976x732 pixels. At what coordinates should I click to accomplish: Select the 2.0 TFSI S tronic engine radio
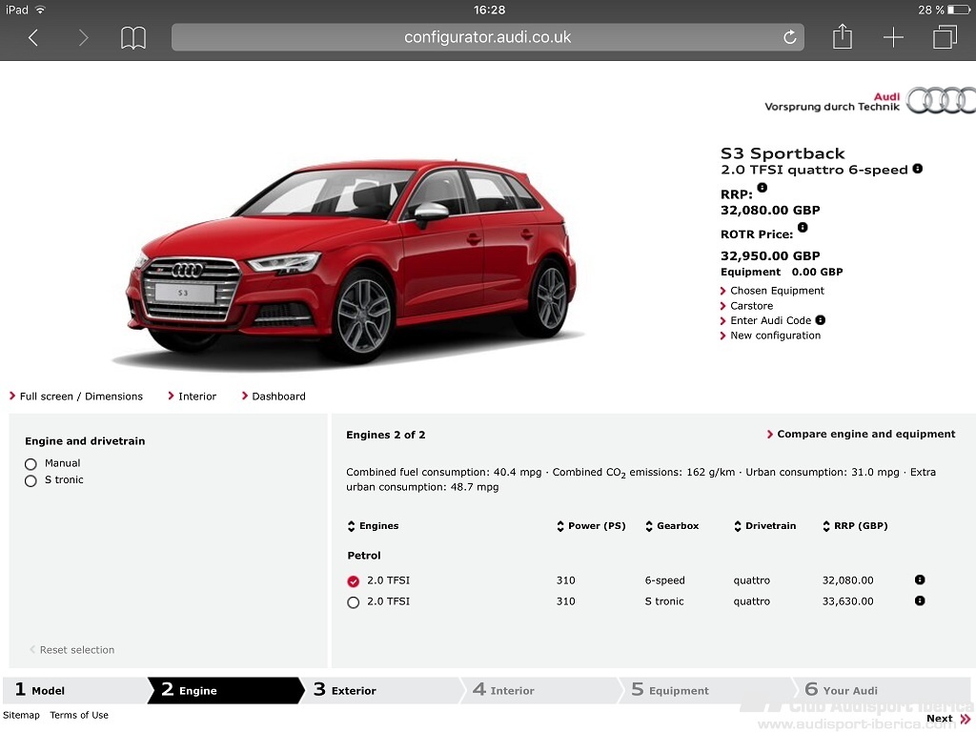point(353,602)
